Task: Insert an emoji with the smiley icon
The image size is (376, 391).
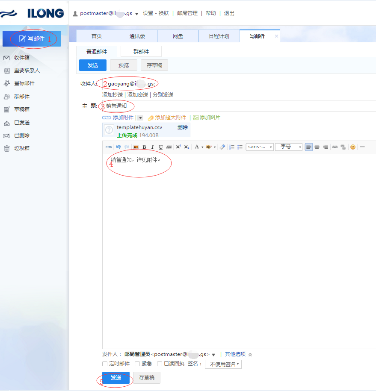Action: [353, 147]
